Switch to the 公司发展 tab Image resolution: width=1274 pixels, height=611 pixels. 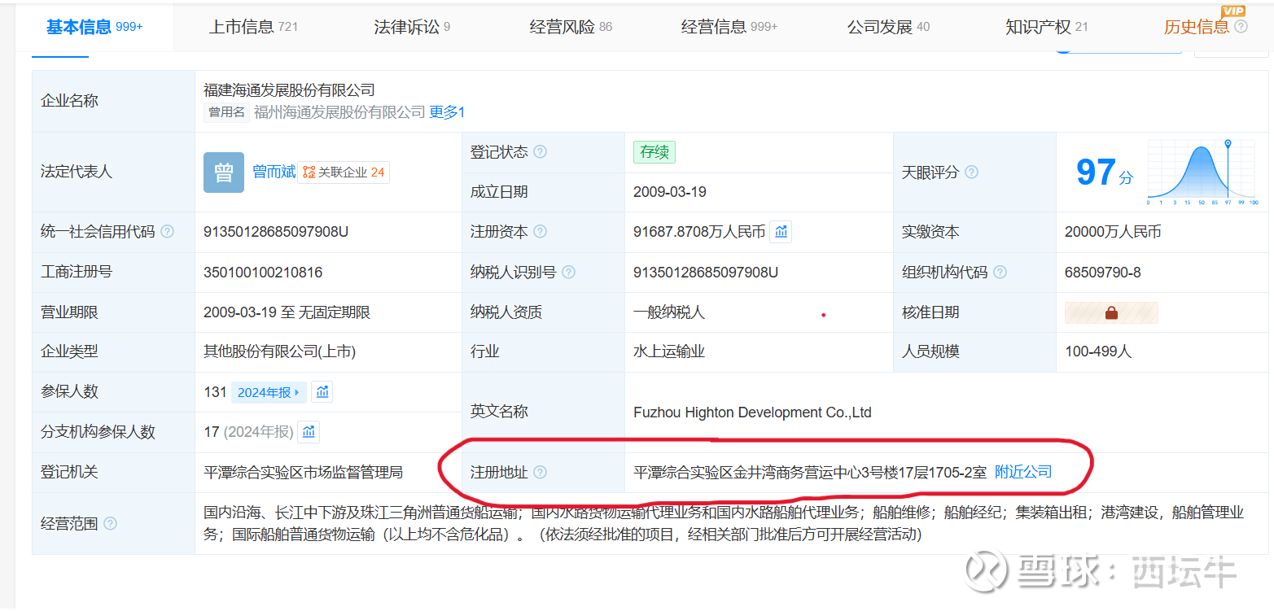point(888,27)
